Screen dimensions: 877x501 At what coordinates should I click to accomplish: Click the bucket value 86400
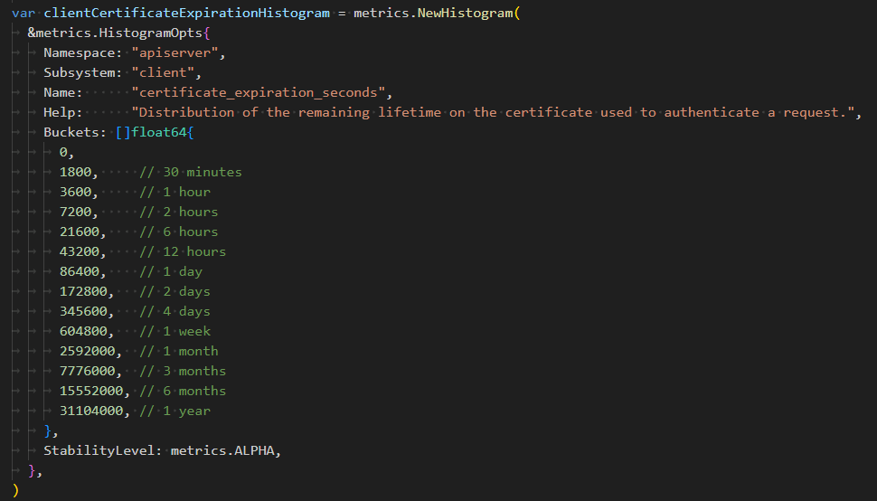click(x=79, y=271)
